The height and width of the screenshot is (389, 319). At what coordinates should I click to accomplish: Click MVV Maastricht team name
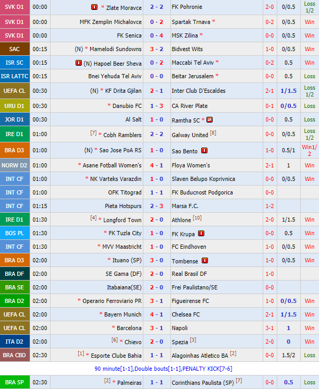click(x=122, y=247)
